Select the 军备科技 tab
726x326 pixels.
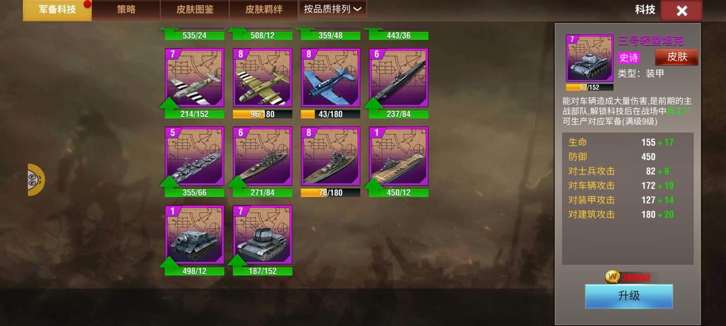pos(57,9)
